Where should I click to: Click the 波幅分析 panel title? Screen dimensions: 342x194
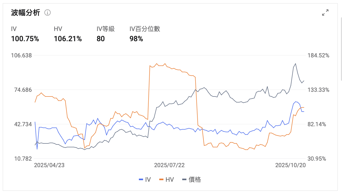click(x=26, y=13)
